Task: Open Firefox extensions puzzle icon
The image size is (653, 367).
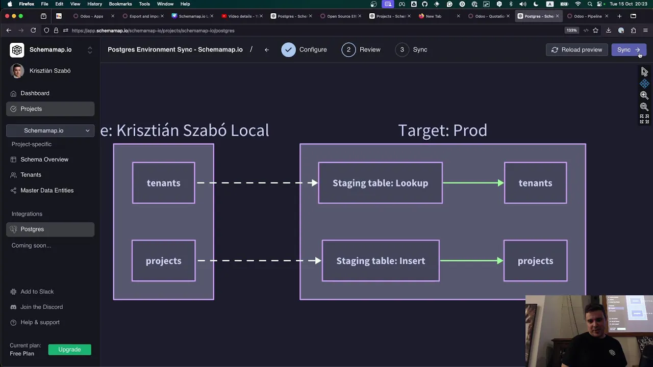Action: point(633,31)
